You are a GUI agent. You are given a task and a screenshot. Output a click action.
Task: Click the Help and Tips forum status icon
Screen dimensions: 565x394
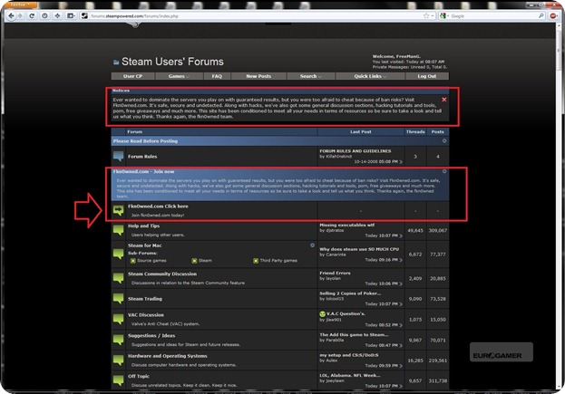(x=118, y=230)
